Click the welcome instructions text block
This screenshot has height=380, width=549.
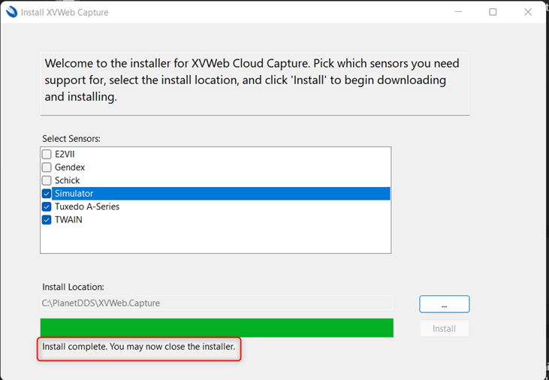click(x=255, y=80)
